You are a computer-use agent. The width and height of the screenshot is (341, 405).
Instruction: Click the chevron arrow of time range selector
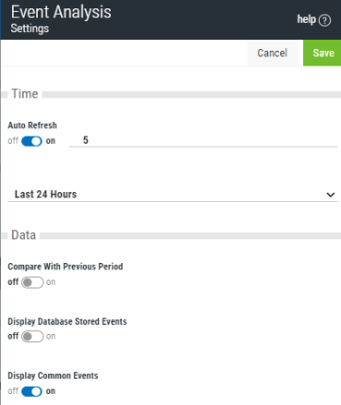(x=331, y=195)
